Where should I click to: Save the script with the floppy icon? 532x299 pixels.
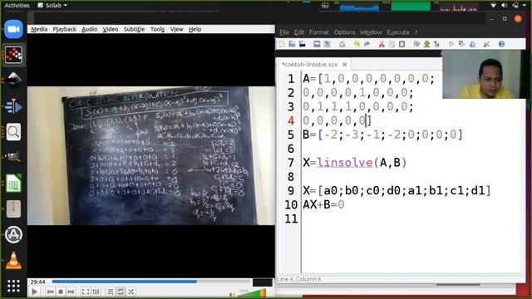point(317,44)
